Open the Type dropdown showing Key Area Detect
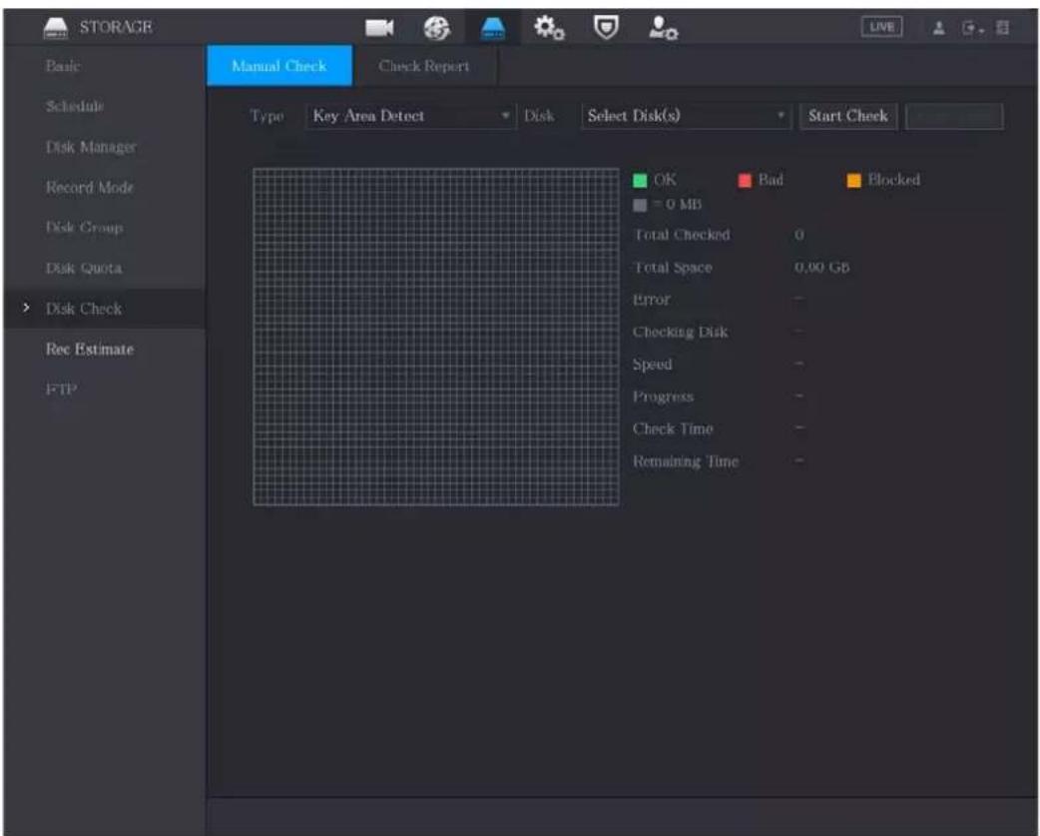The height and width of the screenshot is (836, 1040). point(410,116)
